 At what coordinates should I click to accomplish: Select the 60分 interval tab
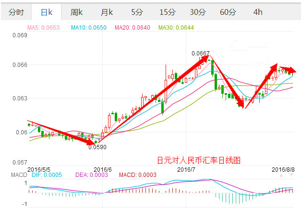228,12
